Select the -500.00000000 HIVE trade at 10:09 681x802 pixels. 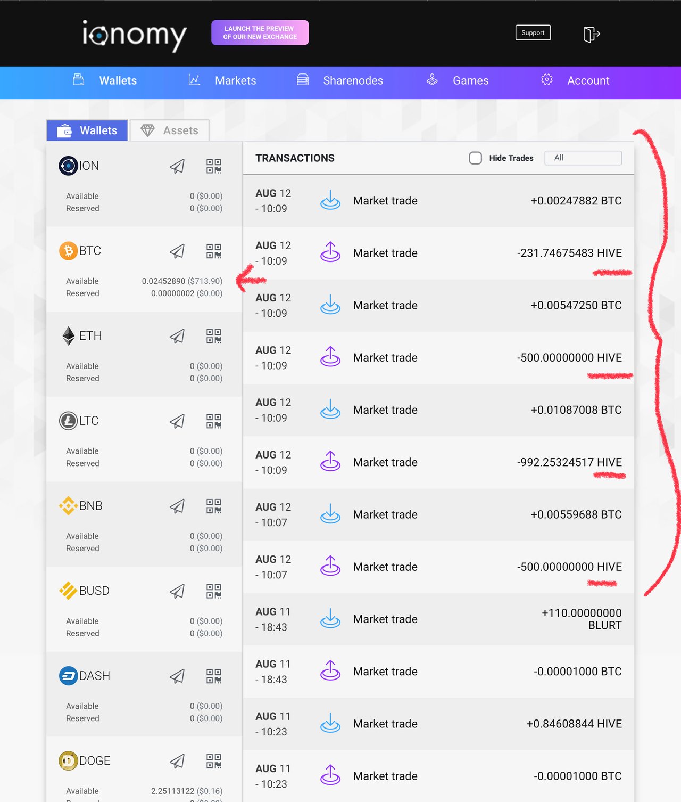[x=439, y=358]
